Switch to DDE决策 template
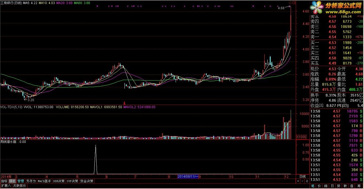The width and height of the screenshot is (364, 189). tap(59, 181)
